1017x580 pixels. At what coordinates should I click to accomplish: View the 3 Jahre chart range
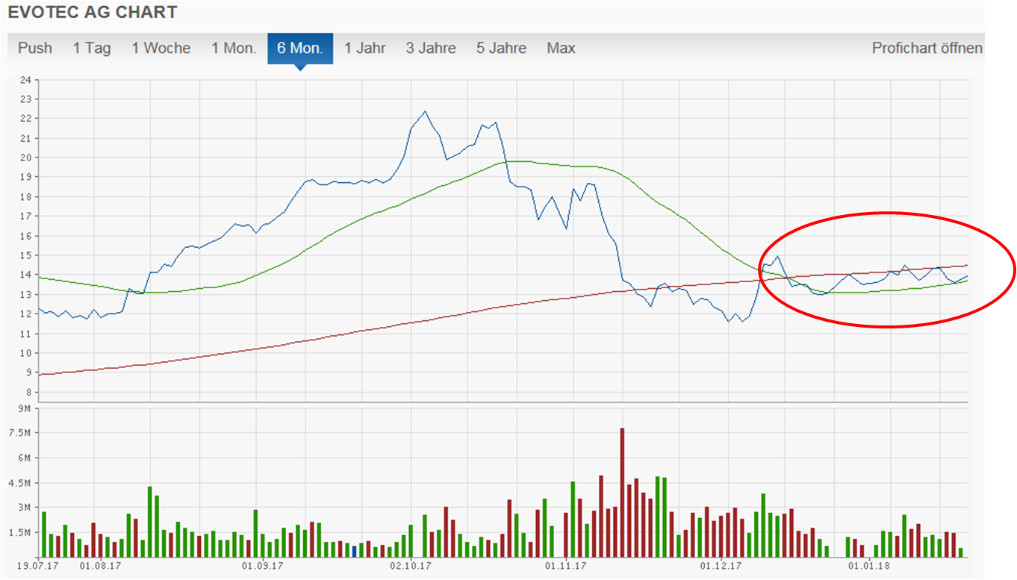pos(431,49)
